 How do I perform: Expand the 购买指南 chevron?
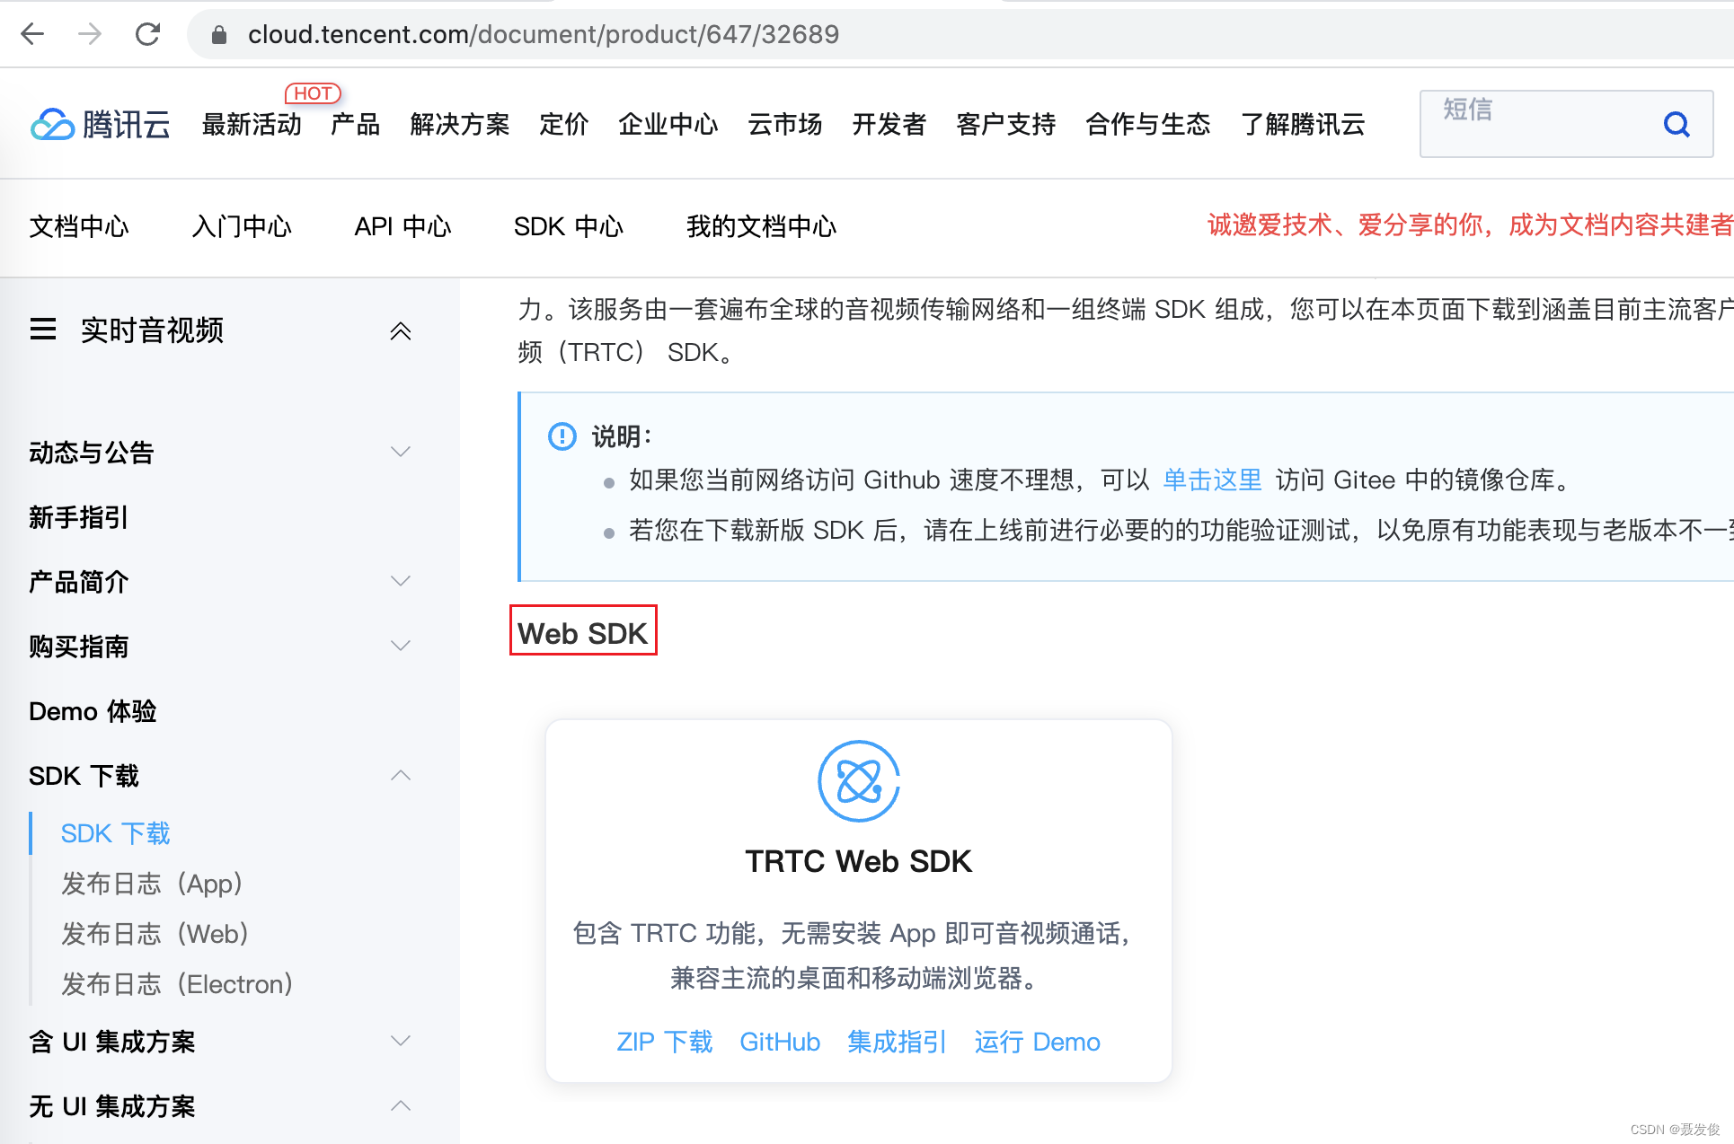(401, 646)
